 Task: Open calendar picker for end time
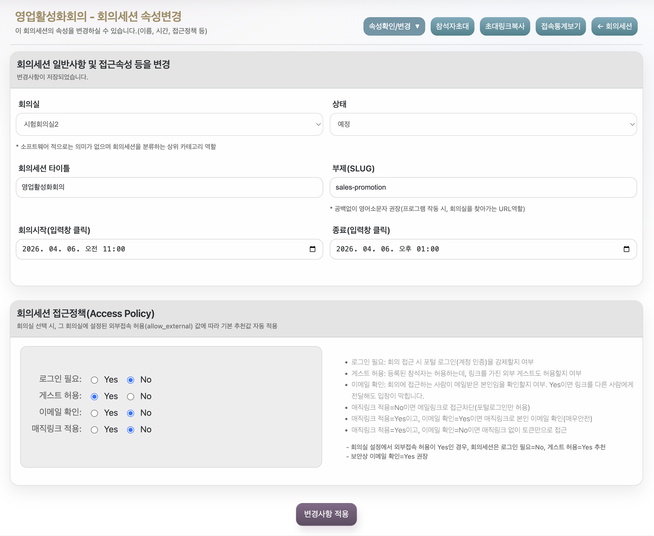coord(626,249)
